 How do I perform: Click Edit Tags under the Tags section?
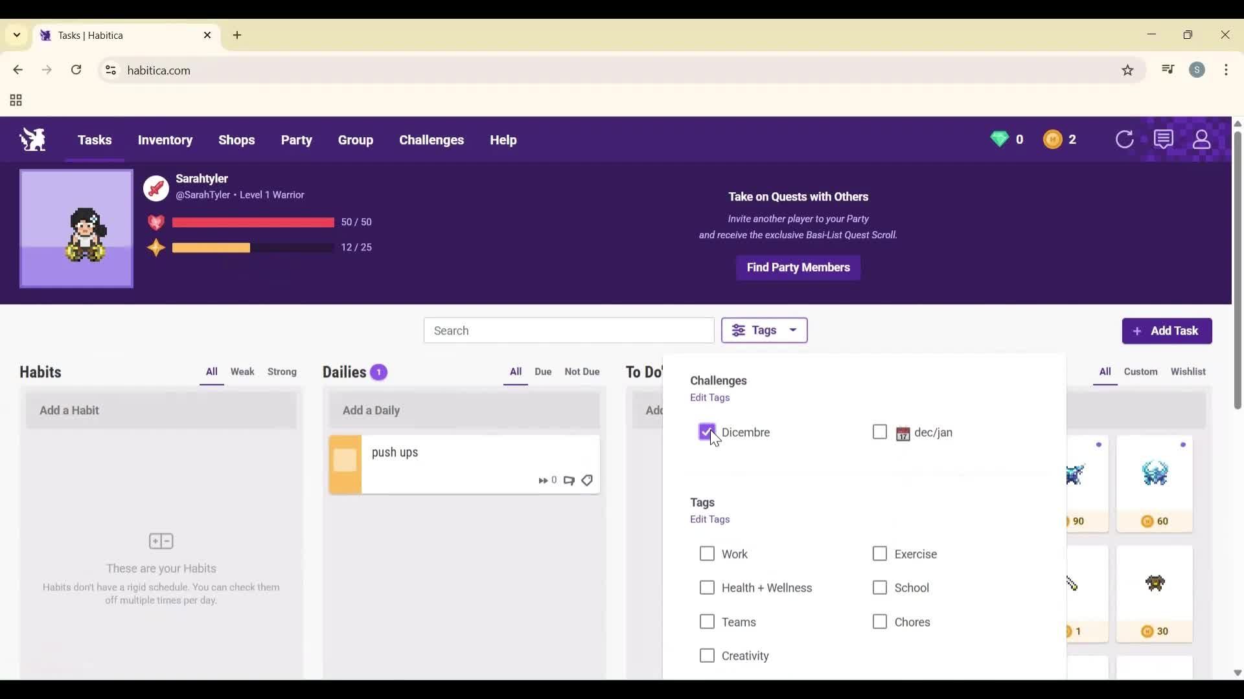point(709,519)
